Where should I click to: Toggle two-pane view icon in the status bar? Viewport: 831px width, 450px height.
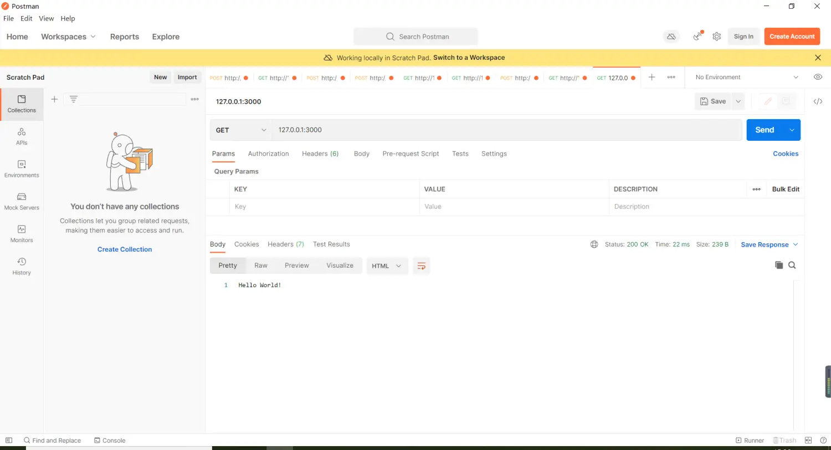coord(808,441)
